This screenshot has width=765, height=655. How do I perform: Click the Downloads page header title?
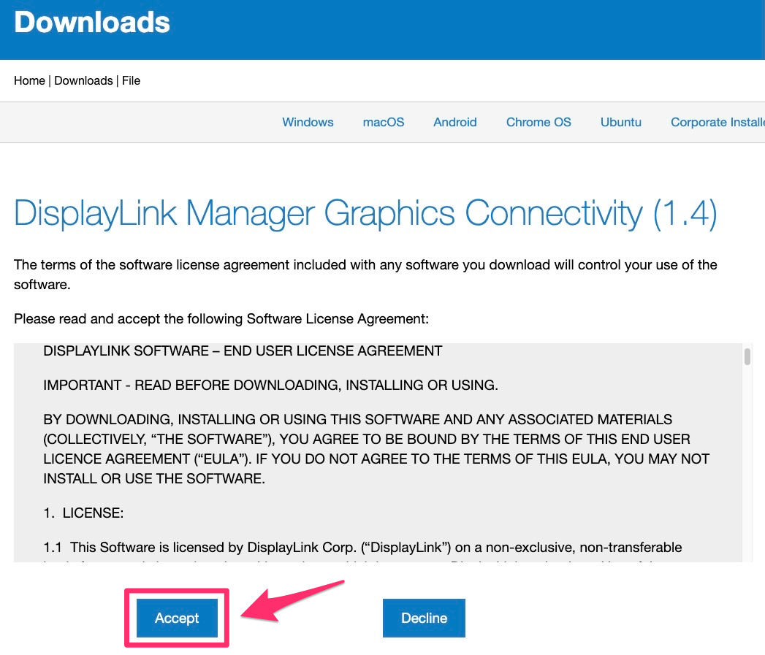point(92,23)
